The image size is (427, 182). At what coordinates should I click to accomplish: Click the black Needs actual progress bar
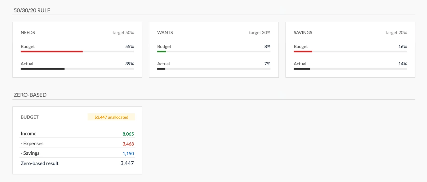[x=43, y=69]
